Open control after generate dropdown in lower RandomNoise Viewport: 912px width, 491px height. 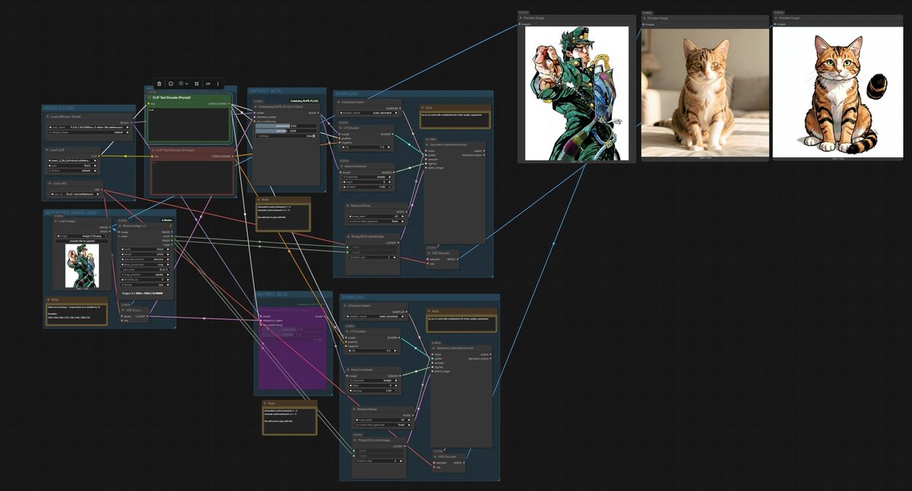tap(383, 423)
